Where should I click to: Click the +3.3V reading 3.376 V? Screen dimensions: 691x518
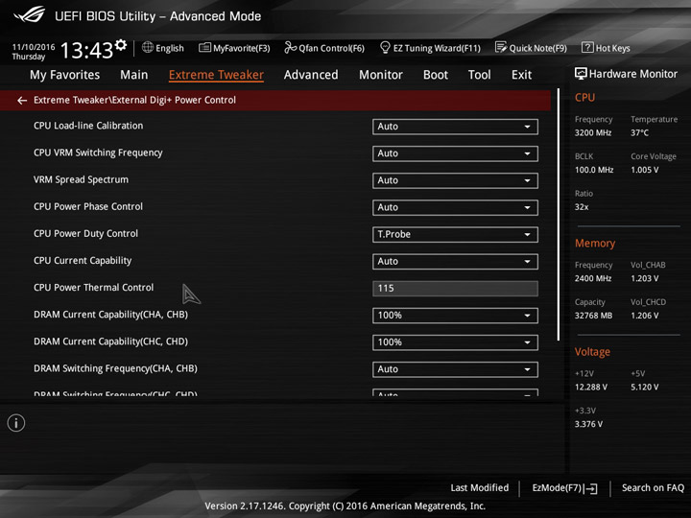(x=588, y=424)
